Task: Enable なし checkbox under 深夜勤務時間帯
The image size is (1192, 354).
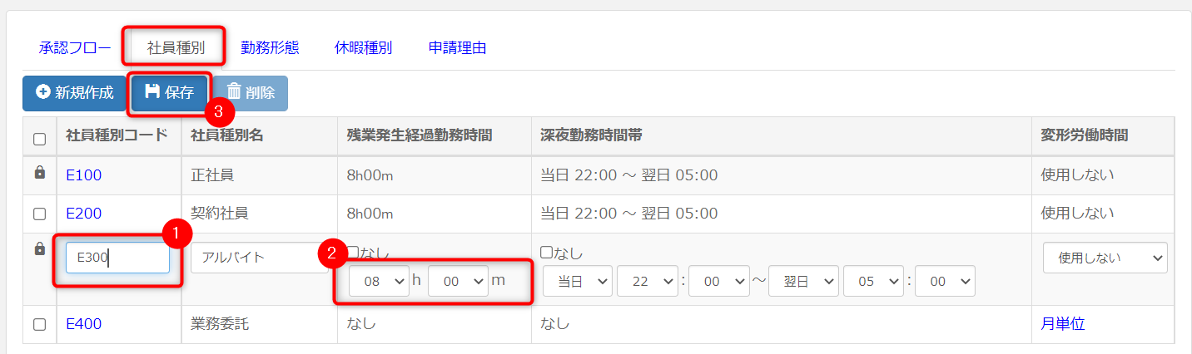Action: (546, 252)
